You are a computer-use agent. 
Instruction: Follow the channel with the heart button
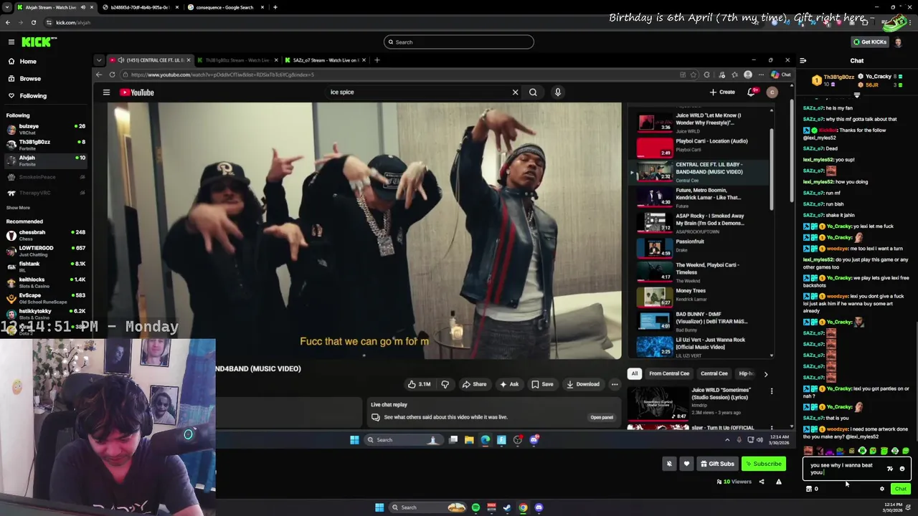pyautogui.click(x=686, y=464)
